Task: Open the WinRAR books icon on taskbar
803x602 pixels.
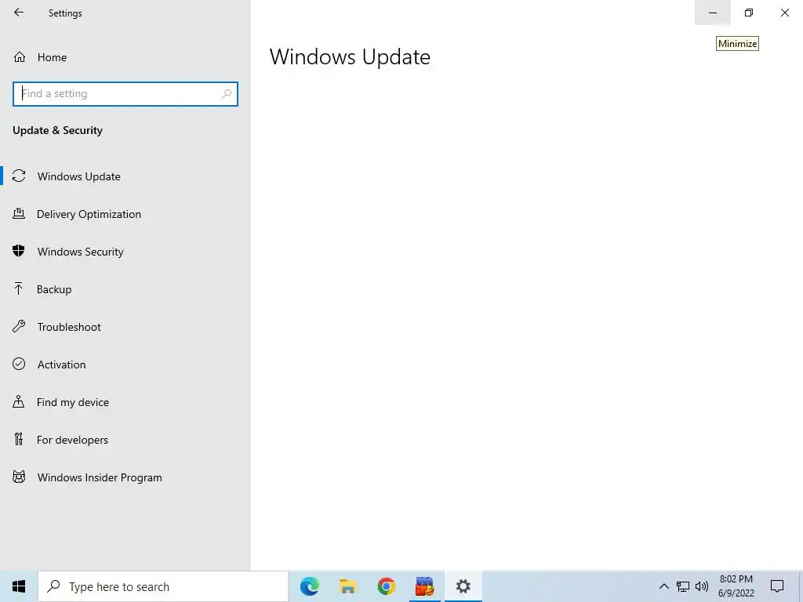Action: click(424, 586)
